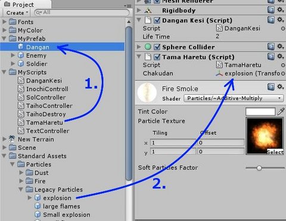Pick tint color with eyedropper icon
The image size is (286, 221).
tap(281, 111)
